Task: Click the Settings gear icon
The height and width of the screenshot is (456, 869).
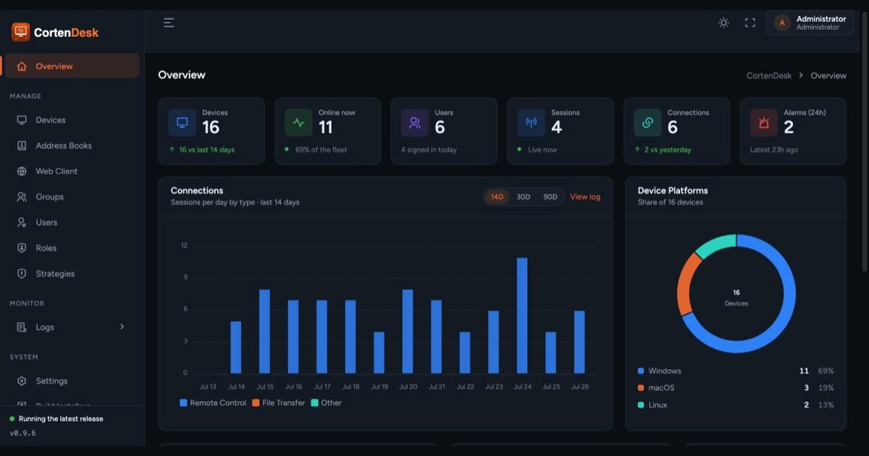Action: (x=22, y=381)
